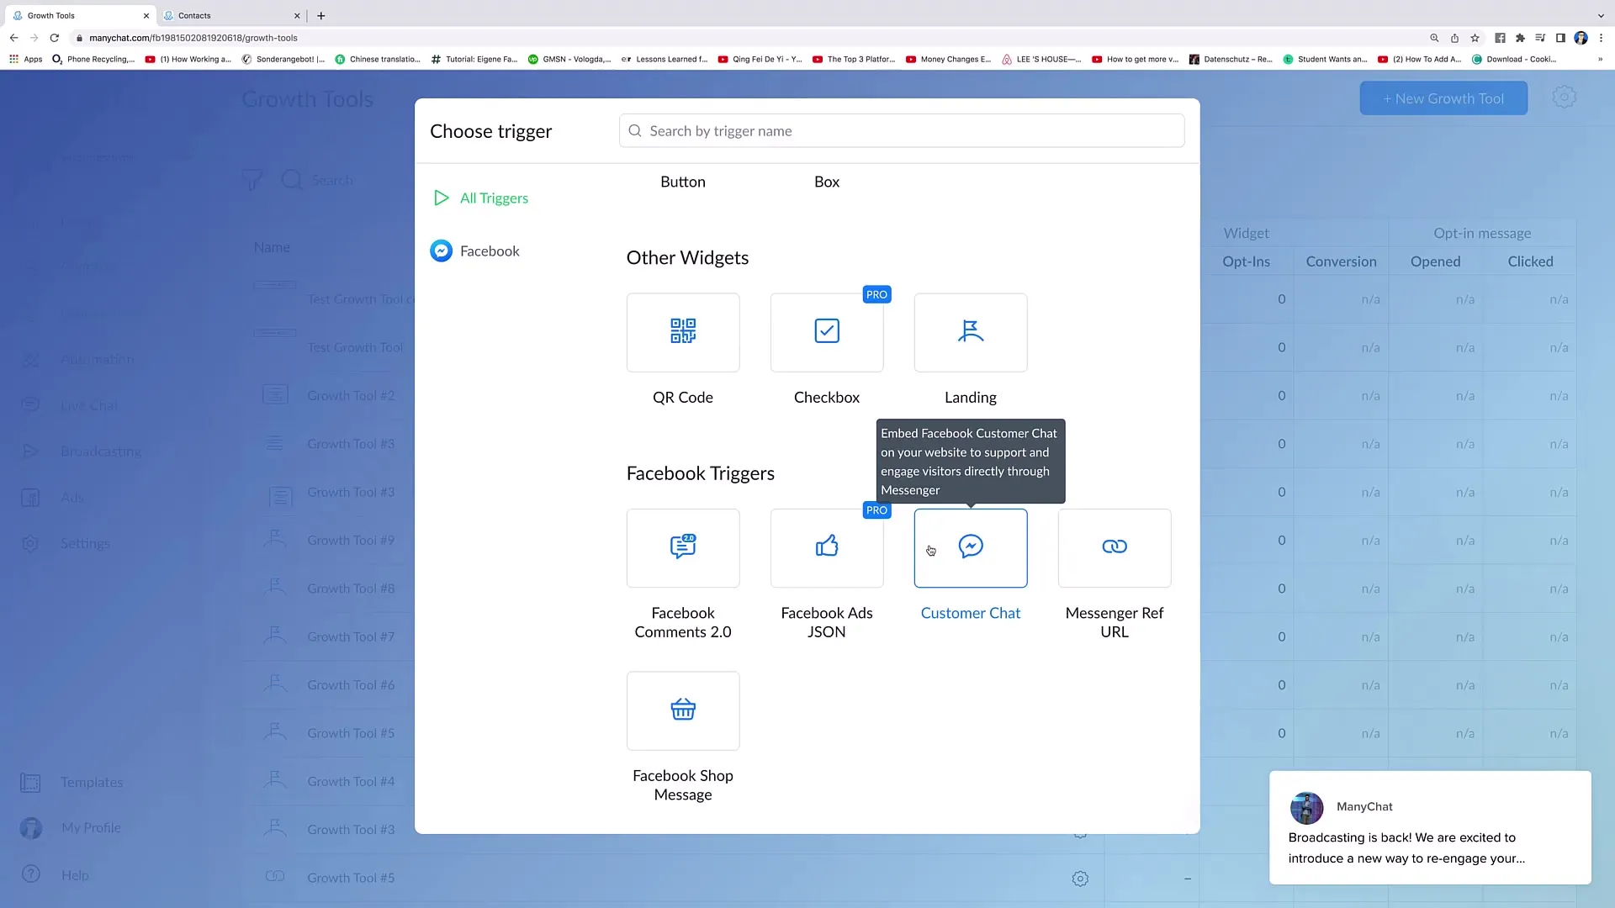
Task: Click the PRO badge on Checkbox widget
Action: coord(876,293)
